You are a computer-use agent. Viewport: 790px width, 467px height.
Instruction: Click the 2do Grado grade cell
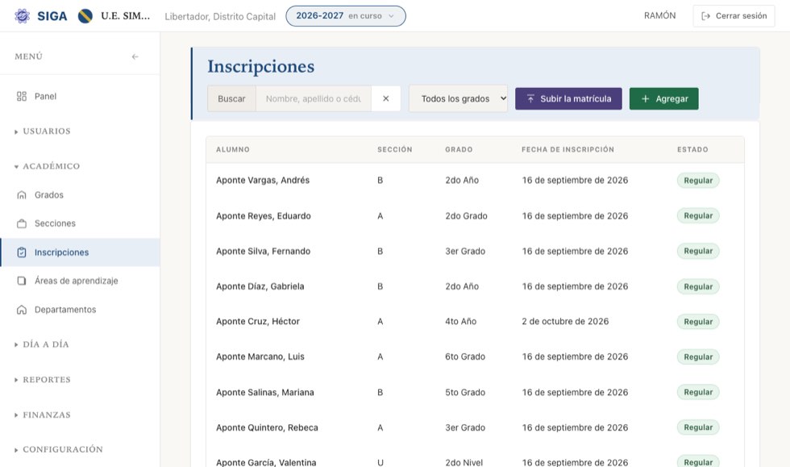click(x=466, y=216)
